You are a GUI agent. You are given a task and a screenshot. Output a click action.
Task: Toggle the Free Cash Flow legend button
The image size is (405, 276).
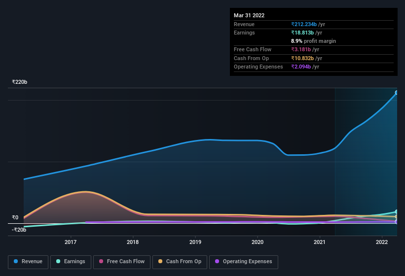pos(122,262)
